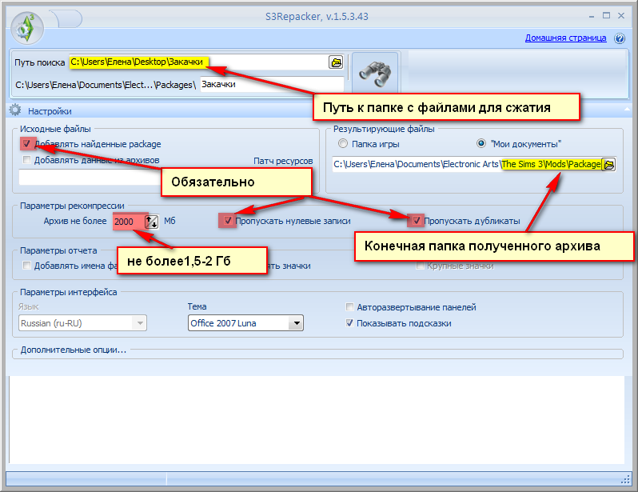Expand the Дополнительные опции section

click(74, 350)
